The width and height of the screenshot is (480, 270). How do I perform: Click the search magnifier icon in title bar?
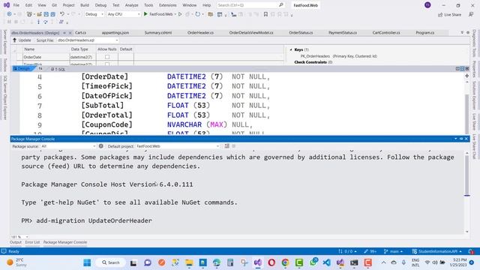[x=281, y=5]
